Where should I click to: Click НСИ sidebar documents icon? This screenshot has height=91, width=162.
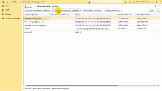(x=3, y=10)
